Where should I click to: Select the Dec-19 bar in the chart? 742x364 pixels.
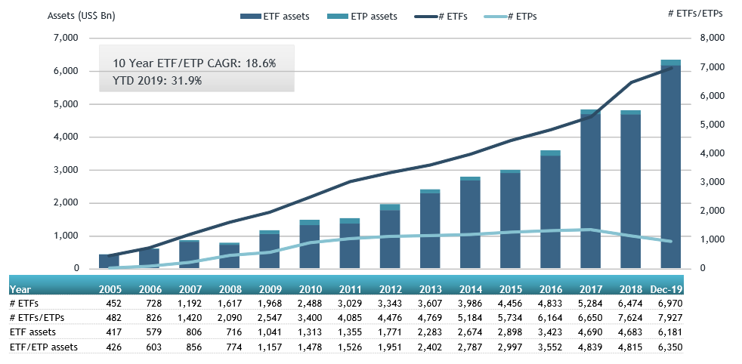coord(670,166)
